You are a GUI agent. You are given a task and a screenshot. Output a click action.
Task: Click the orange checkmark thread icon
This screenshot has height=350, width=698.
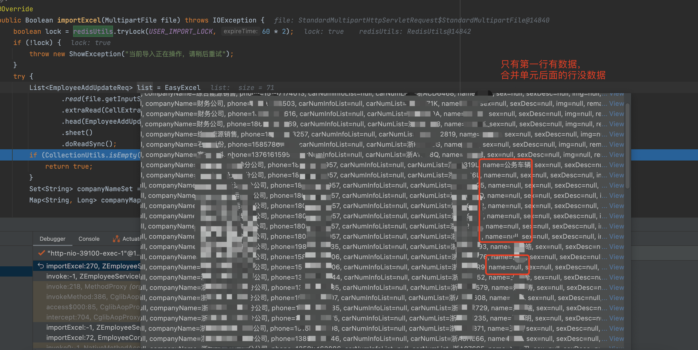(x=42, y=253)
